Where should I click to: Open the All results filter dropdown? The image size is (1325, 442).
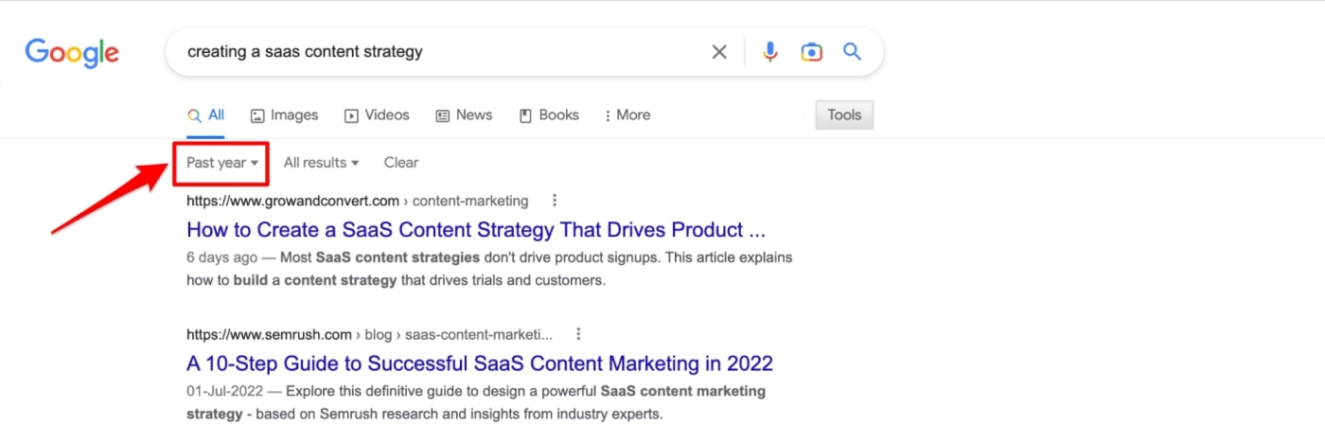[321, 163]
